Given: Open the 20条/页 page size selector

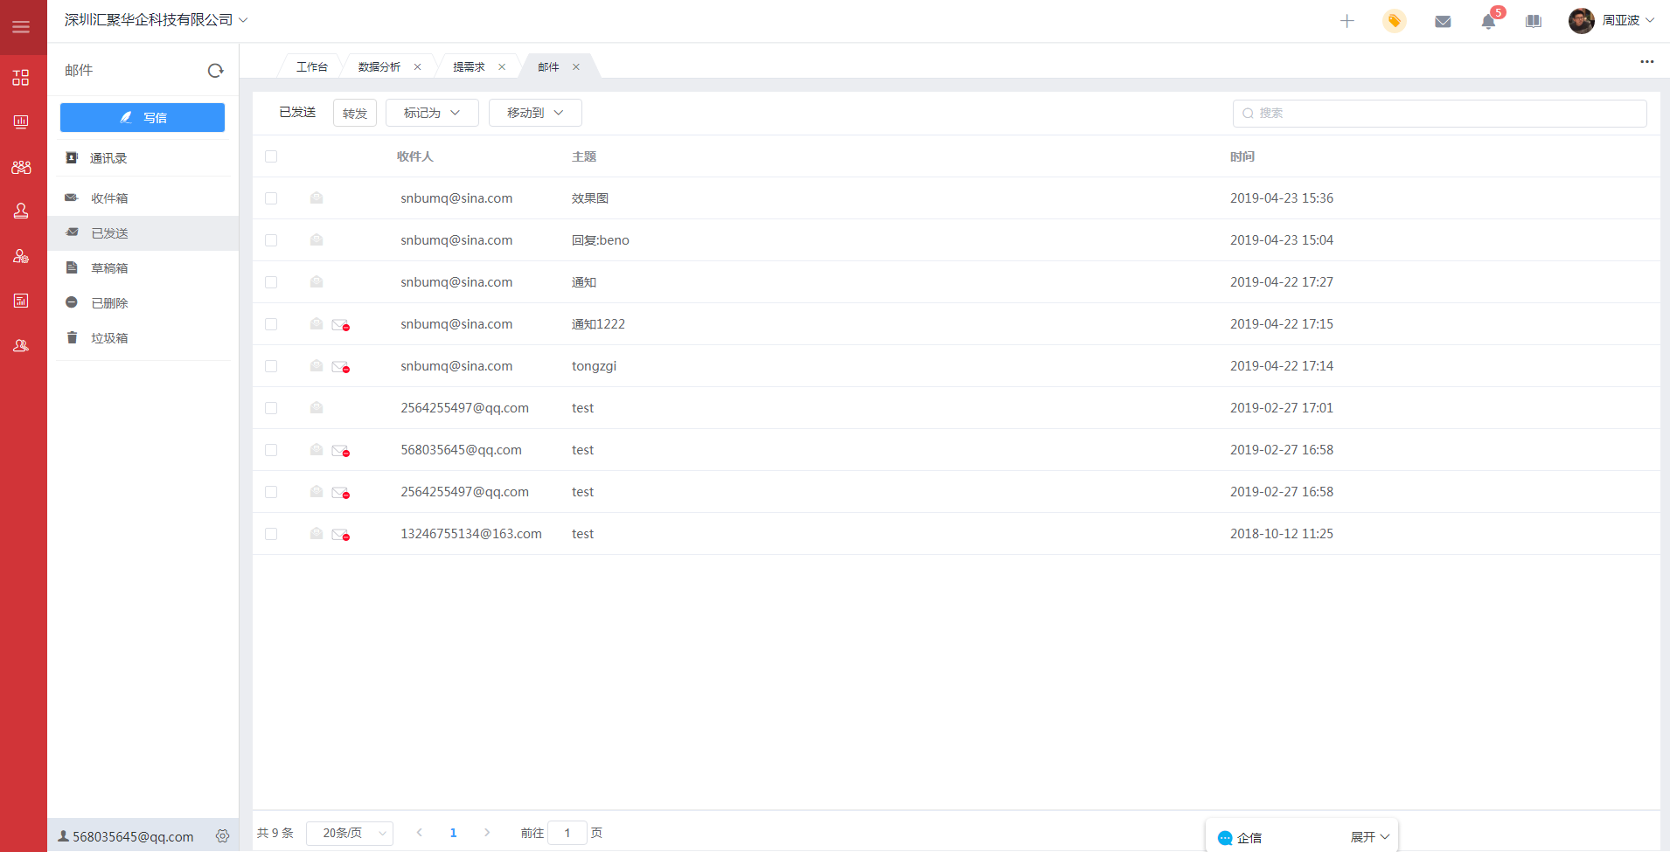Looking at the screenshot, I should click(x=350, y=833).
